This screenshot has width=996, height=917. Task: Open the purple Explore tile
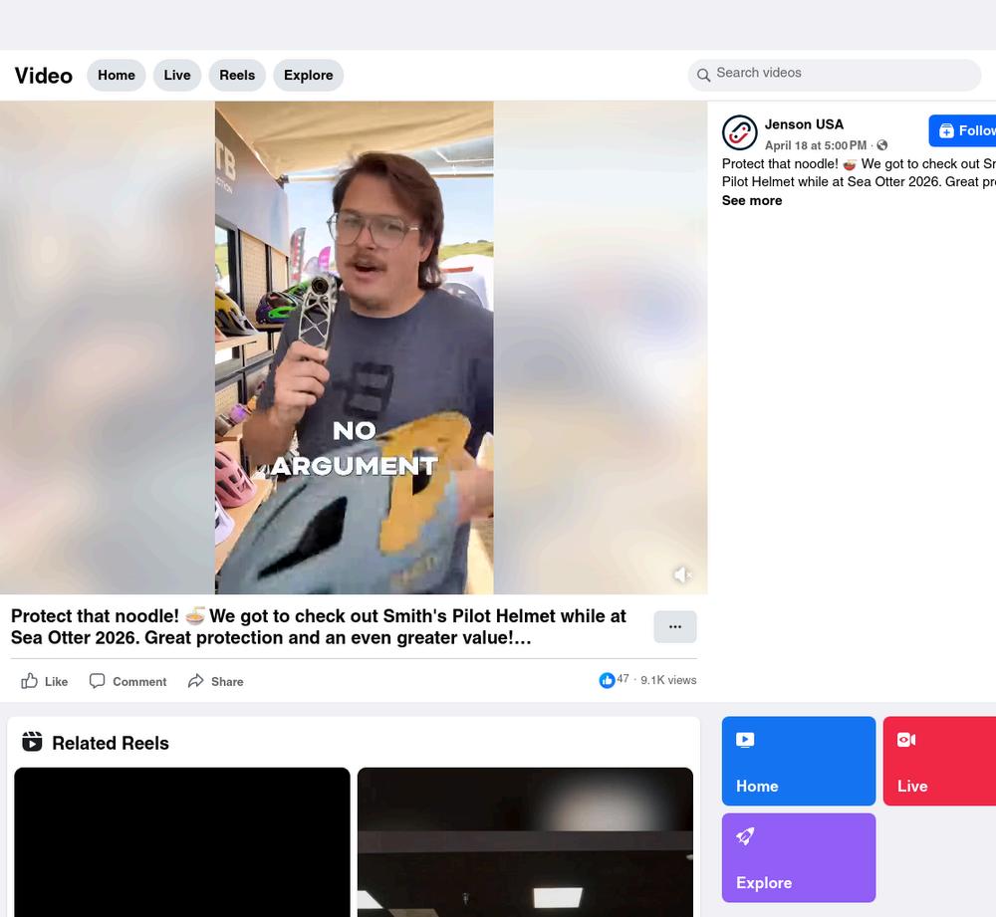coord(799,857)
